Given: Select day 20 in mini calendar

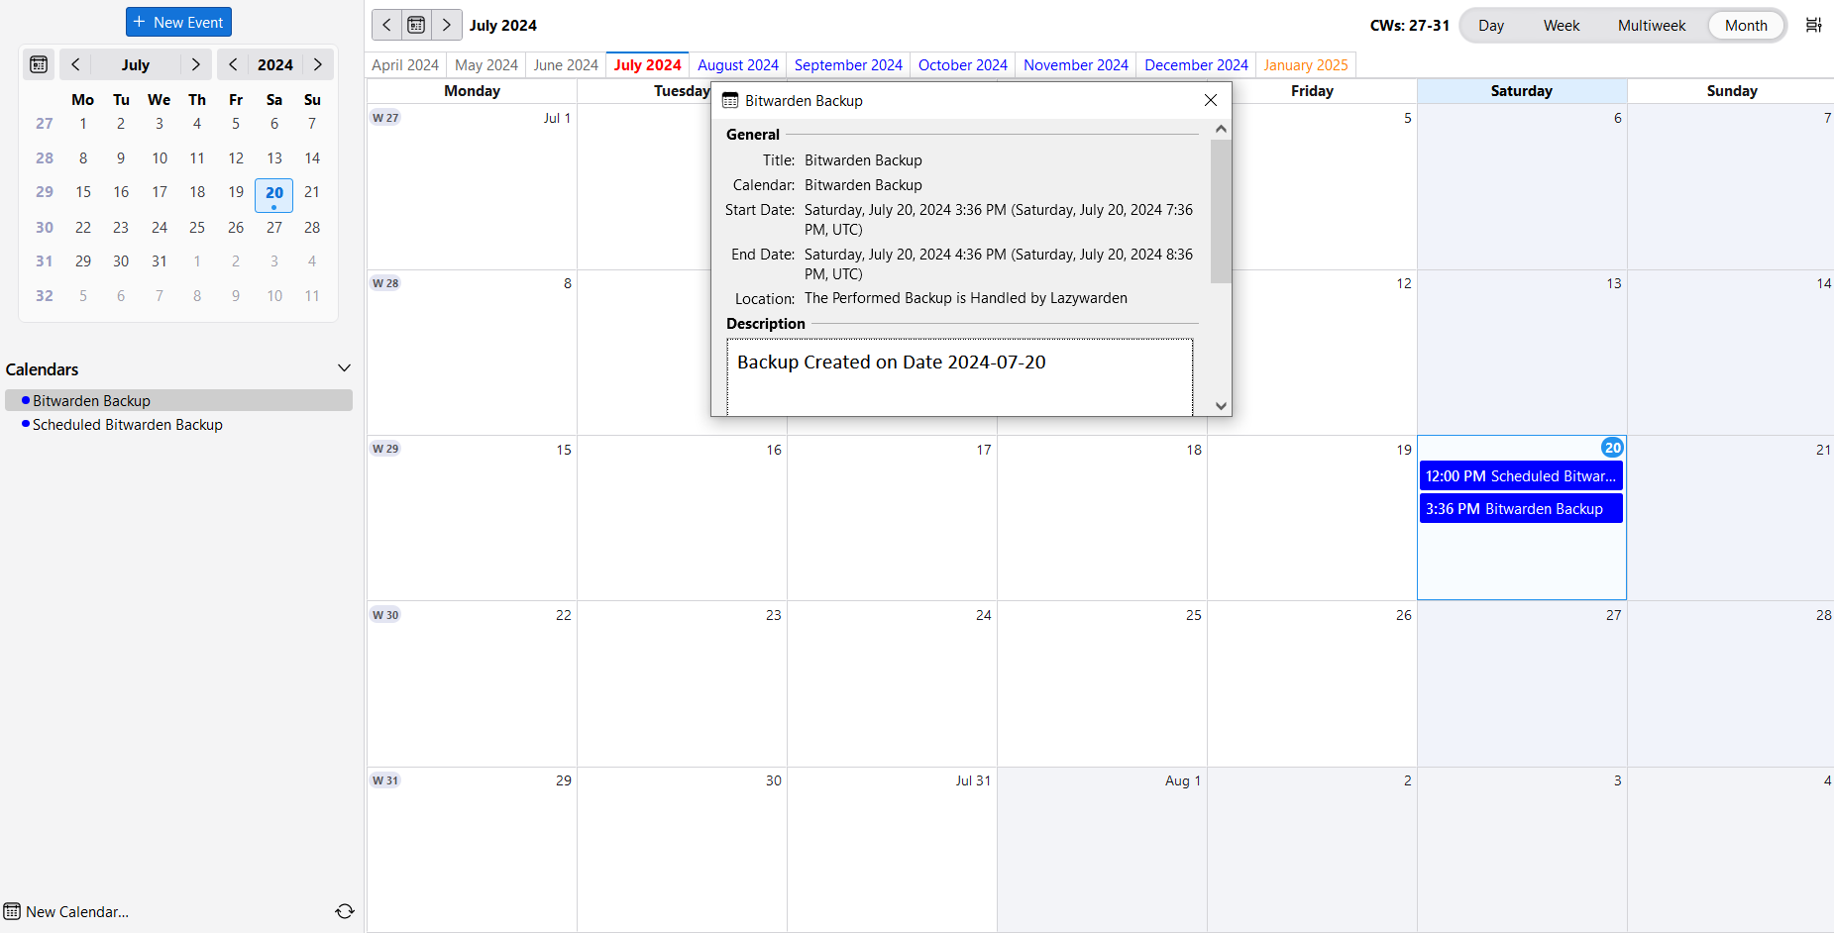Looking at the screenshot, I should [274, 194].
